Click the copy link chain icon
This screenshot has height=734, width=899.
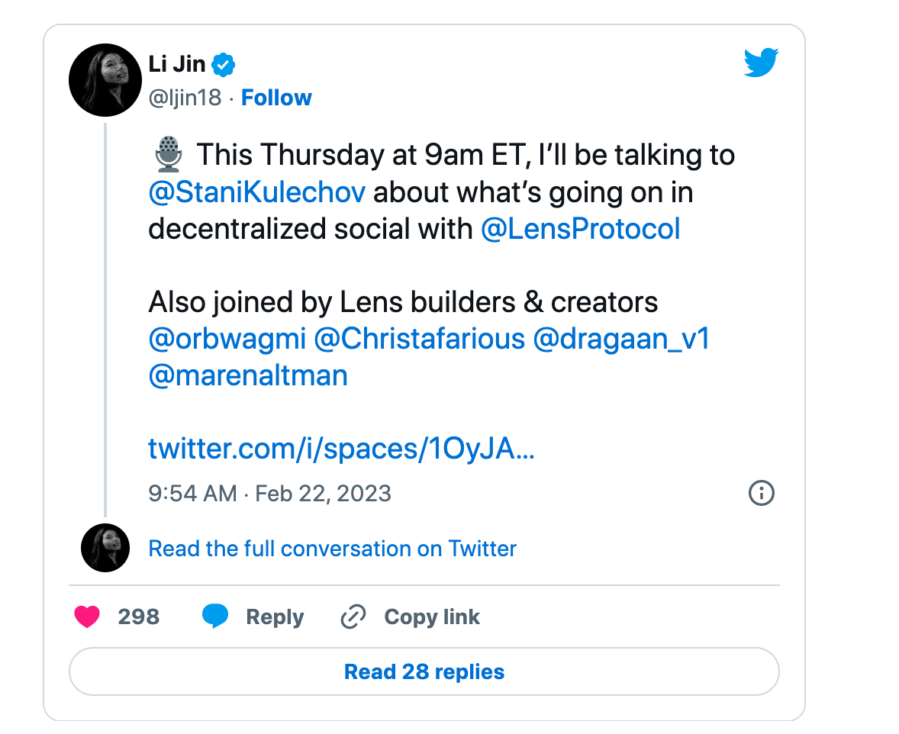pos(353,616)
